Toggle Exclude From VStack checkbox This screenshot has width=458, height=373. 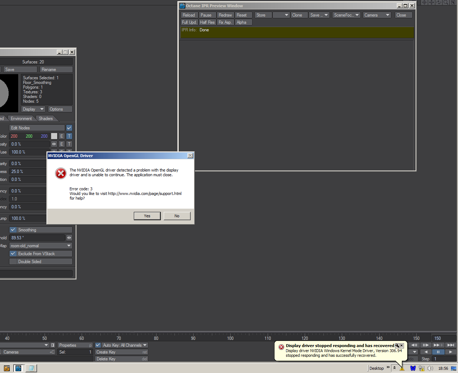pos(13,254)
